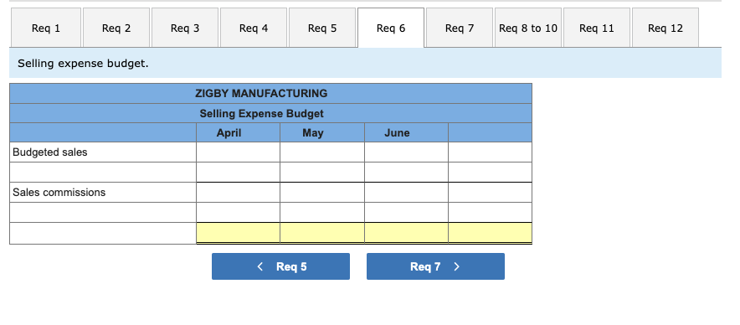Click Budgeted sales cell in unlabeled last column
Image resolution: width=740 pixels, height=325 pixels.
tap(491, 152)
